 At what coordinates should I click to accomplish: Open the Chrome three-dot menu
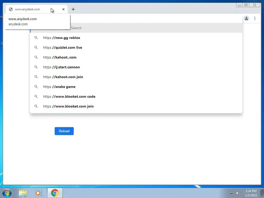255,18
